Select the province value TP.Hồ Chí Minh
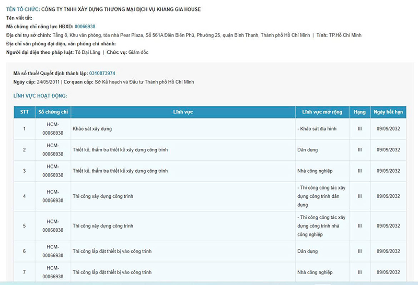This screenshot has width=418, height=285. 345,35
